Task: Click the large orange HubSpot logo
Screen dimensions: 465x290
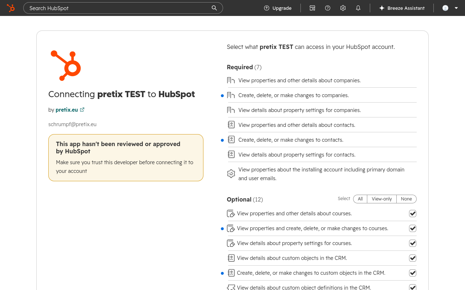Action: [66, 66]
